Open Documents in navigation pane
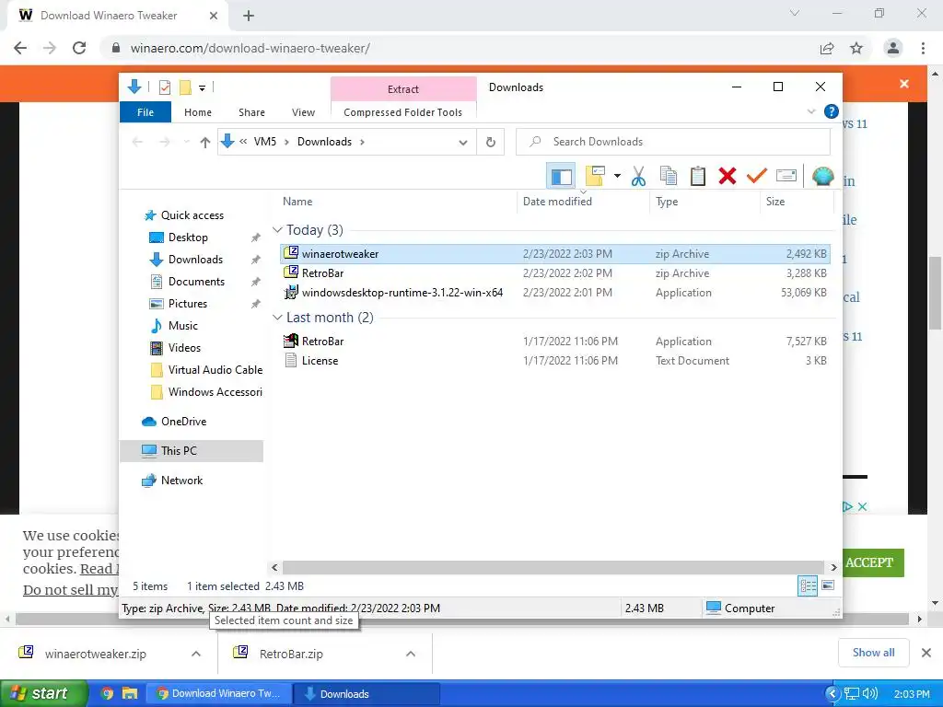 click(x=196, y=282)
